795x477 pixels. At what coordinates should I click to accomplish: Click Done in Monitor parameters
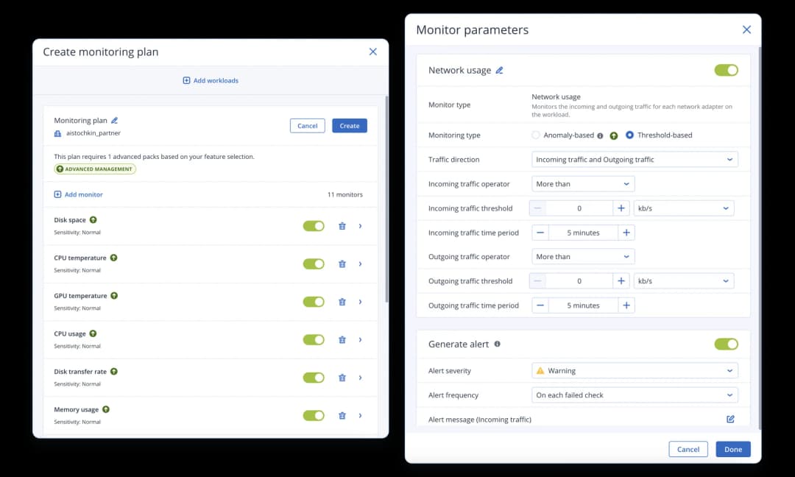pyautogui.click(x=732, y=449)
